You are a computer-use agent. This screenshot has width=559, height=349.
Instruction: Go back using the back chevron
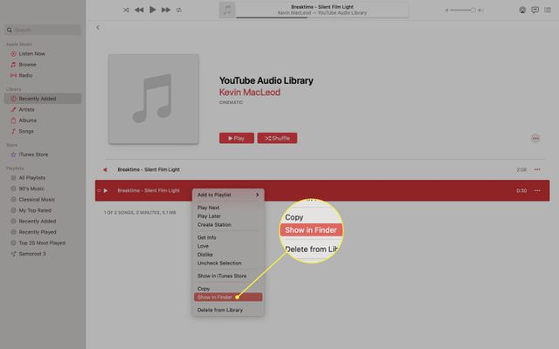click(x=98, y=28)
